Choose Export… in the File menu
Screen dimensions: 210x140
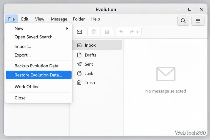[39, 55]
